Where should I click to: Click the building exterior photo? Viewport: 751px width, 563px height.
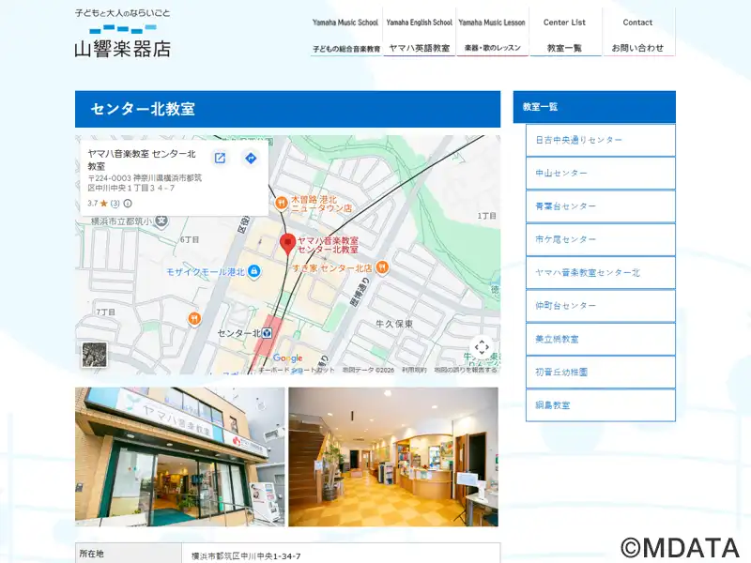(x=179, y=457)
